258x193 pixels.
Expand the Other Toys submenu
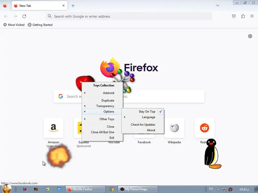[102, 119]
